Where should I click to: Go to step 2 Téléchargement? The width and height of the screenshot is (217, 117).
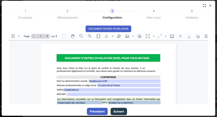pos(67,14)
